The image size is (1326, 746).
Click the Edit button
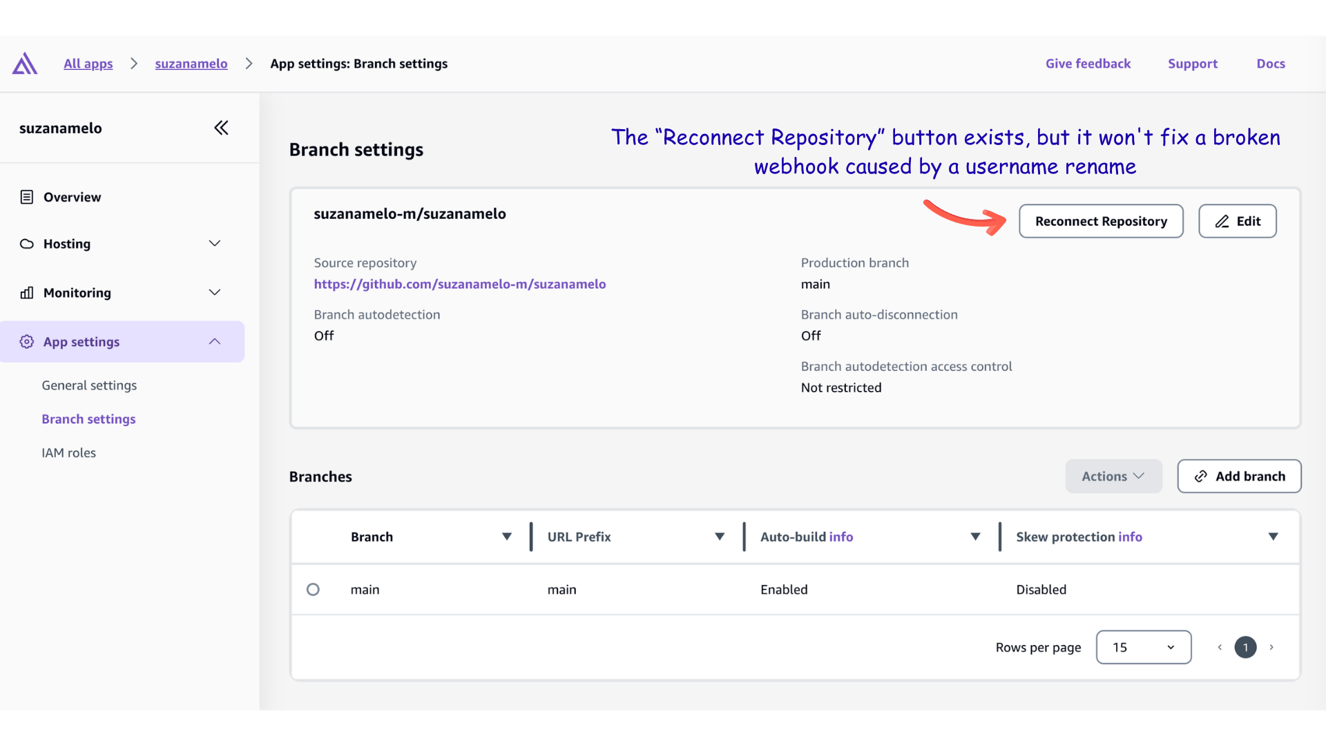click(x=1237, y=222)
